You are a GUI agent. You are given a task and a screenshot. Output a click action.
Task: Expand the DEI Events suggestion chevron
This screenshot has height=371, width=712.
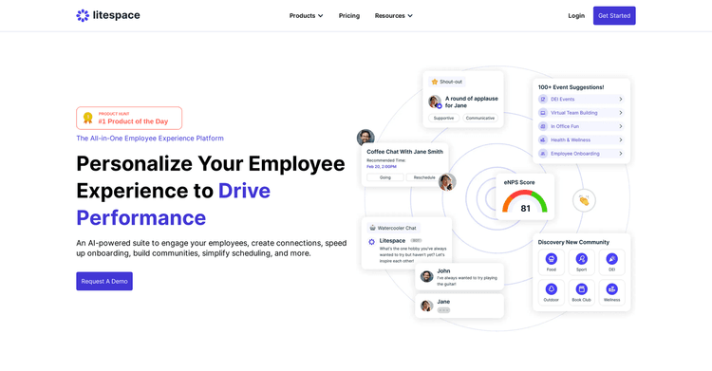(620, 99)
